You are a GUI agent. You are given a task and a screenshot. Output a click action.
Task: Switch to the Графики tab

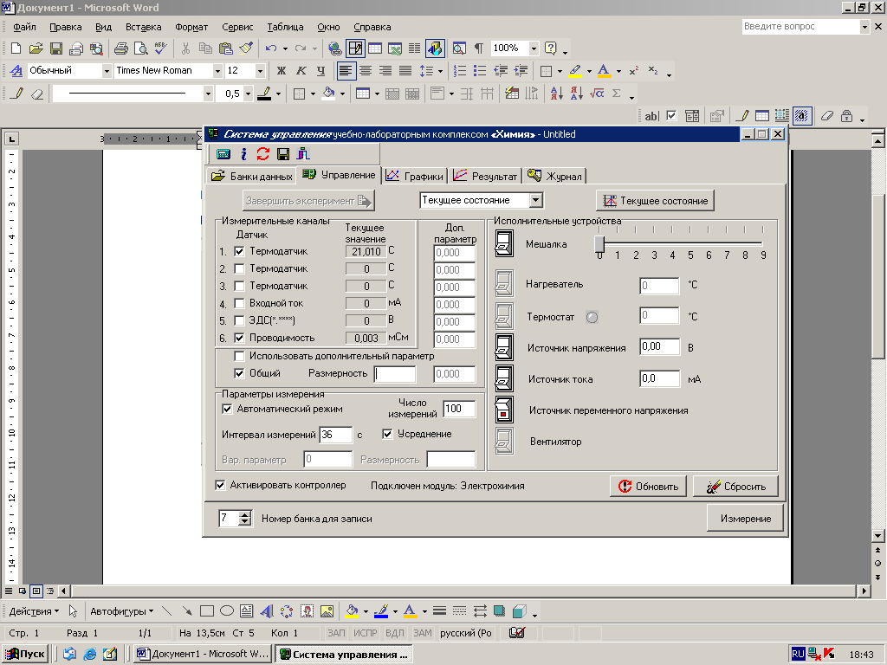coord(415,176)
